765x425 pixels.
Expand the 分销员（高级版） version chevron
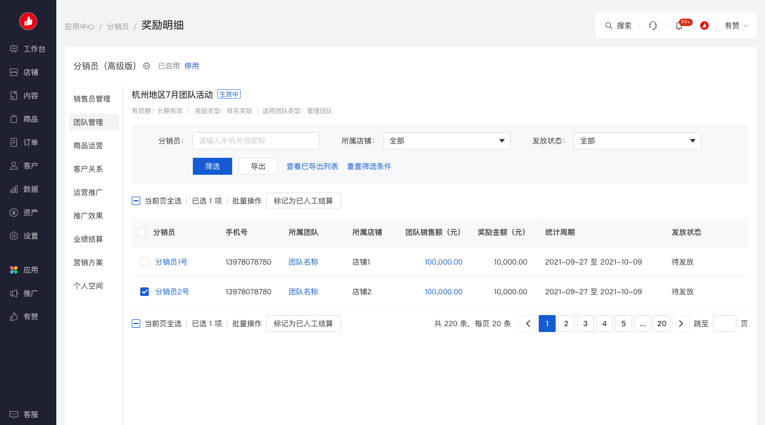(x=147, y=66)
